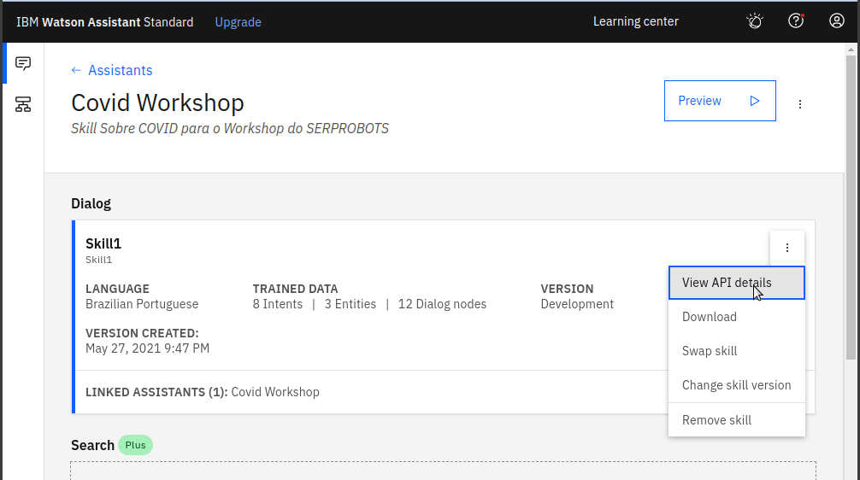Click the '12 Dialog nodes' text
This screenshot has height=480, width=860.
(442, 304)
